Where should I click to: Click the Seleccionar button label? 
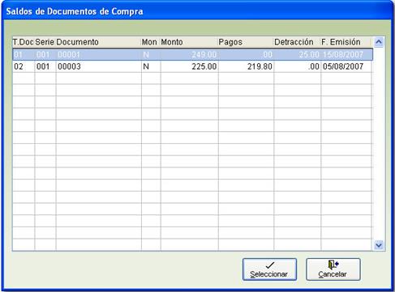tap(268, 274)
